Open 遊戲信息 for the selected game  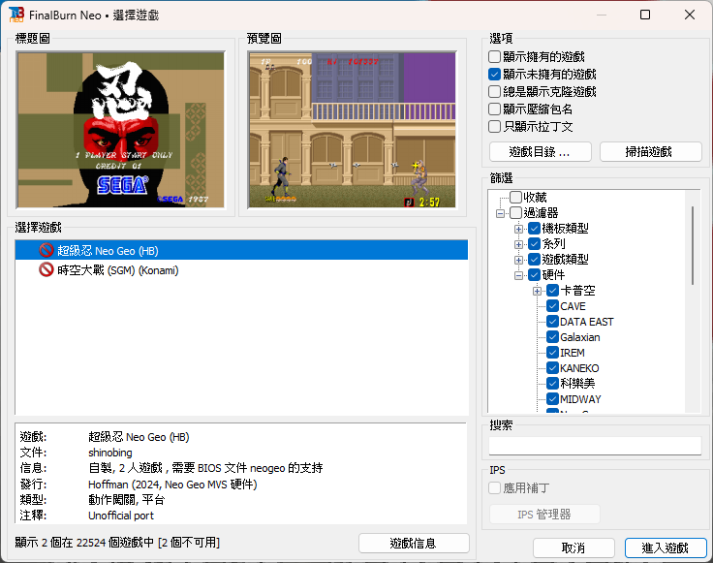coord(414,543)
